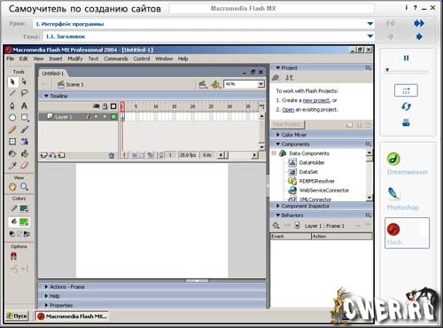This screenshot has height=328, width=443.
Task: Select the Hand tool
Action: pyautogui.click(x=12, y=186)
